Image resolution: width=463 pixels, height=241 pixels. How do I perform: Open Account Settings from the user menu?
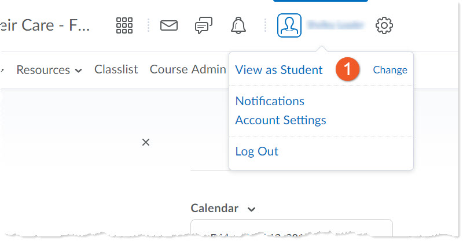coord(281,120)
